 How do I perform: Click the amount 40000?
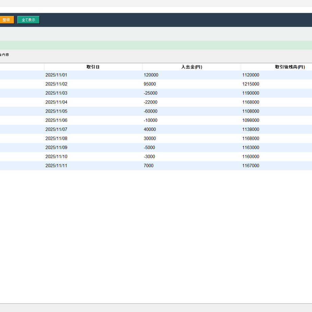[x=150, y=129]
